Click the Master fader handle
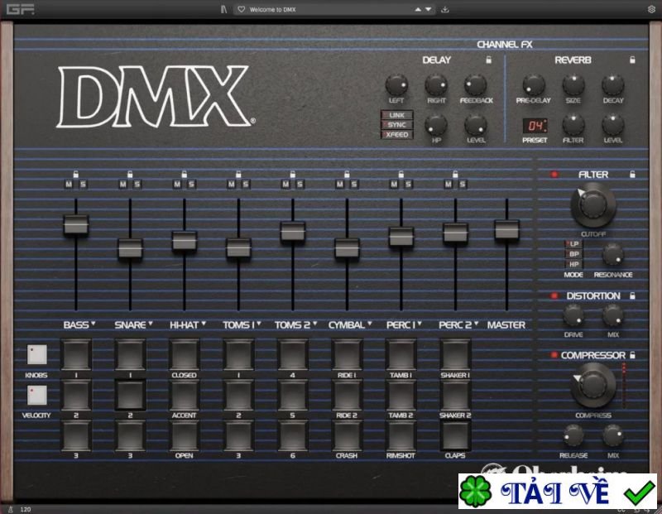The width and height of the screenshot is (662, 514). pyautogui.click(x=506, y=230)
